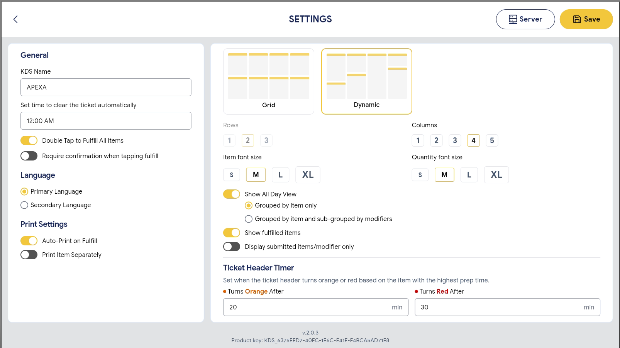
Task: Click the Server button
Action: (x=525, y=19)
